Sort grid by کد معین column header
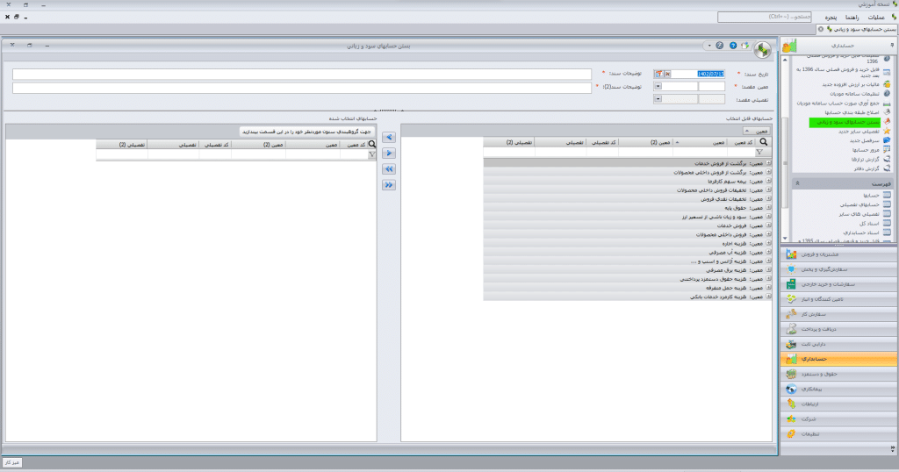The width and height of the screenshot is (899, 472). click(743, 142)
